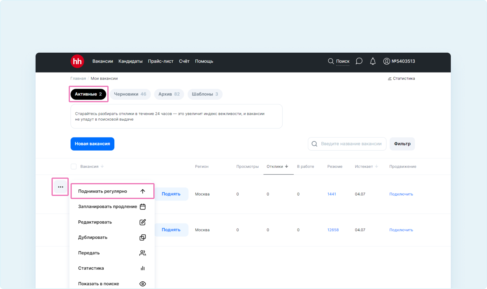Sort by Вакансия column arrow

click(x=102, y=166)
